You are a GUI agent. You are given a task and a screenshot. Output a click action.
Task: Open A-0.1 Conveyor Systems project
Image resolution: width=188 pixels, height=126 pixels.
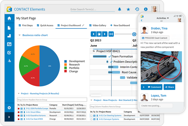pos(109,119)
